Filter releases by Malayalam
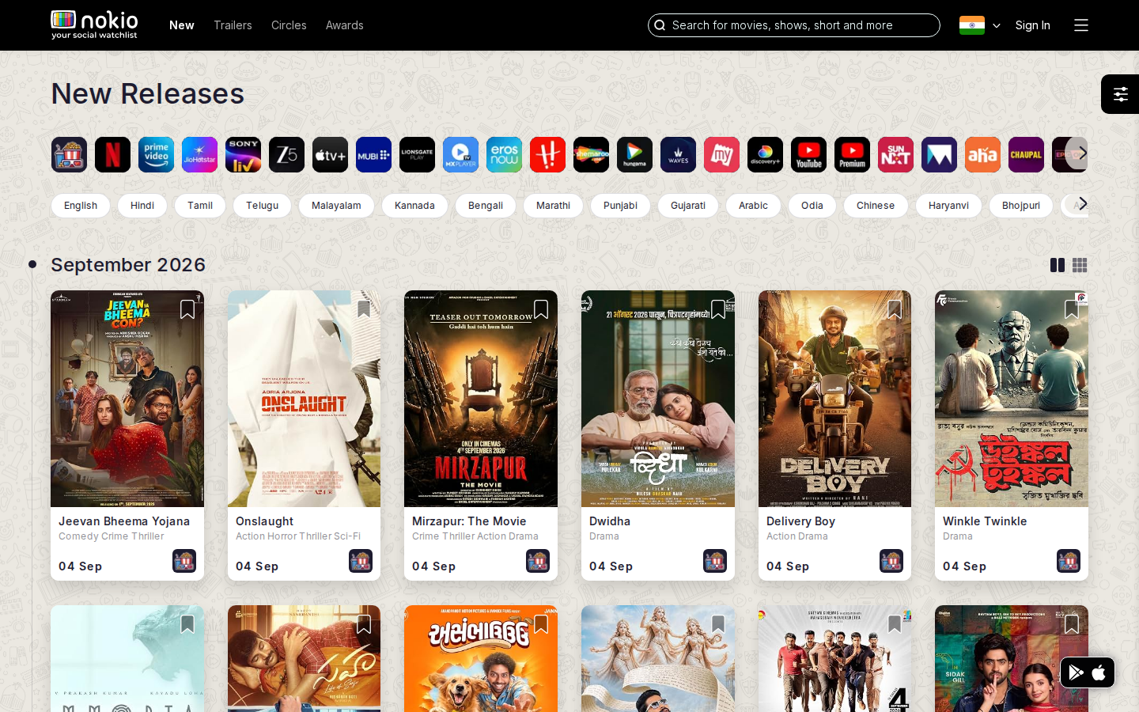Viewport: 1139px width, 712px height. tap(336, 206)
